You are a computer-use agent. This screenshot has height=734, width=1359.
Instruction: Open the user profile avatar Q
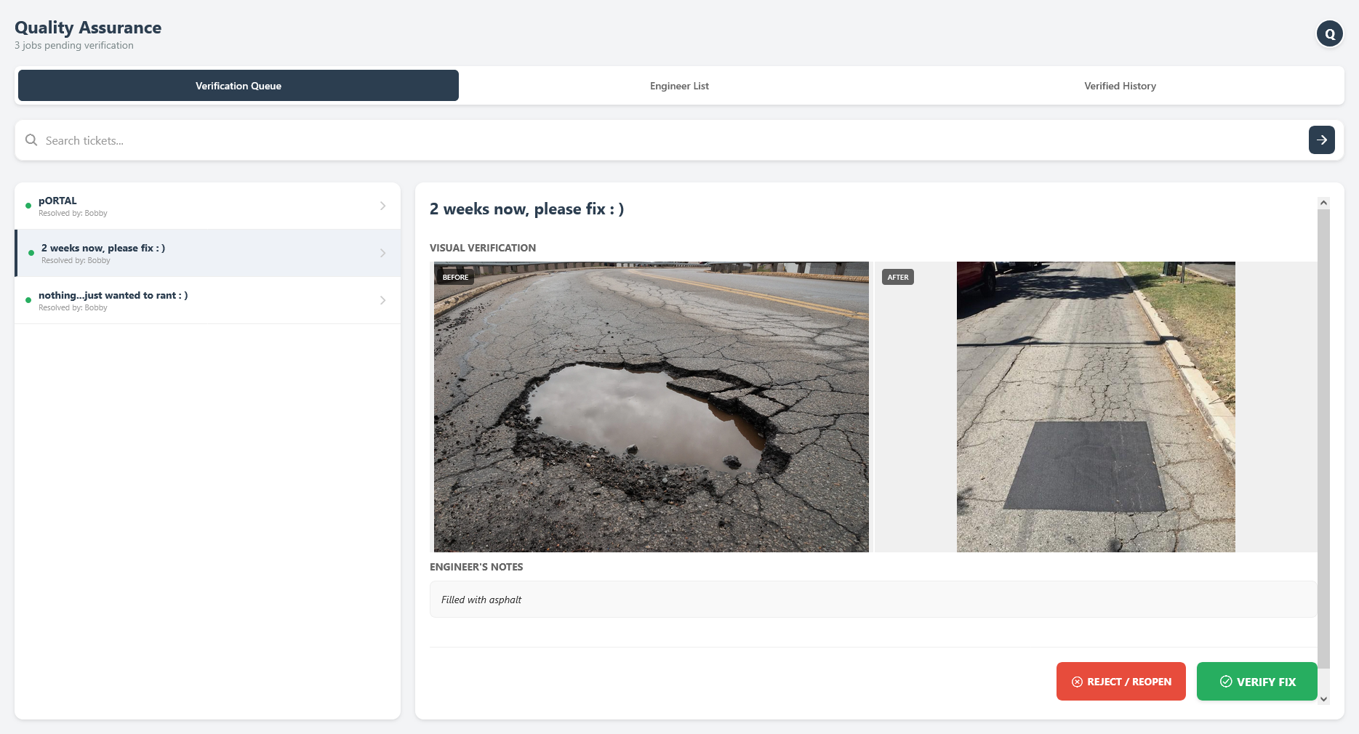(x=1329, y=33)
